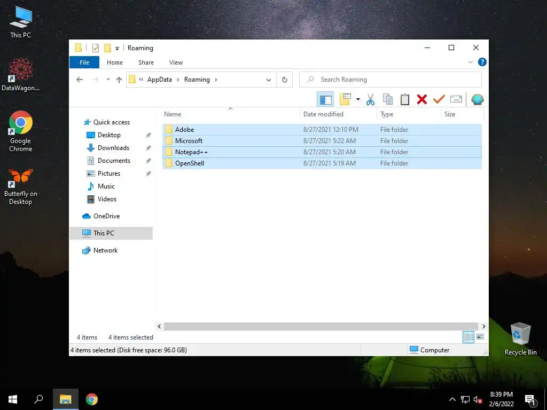Image resolution: width=547 pixels, height=410 pixels.
Task: Go up one folder level
Action: click(119, 80)
